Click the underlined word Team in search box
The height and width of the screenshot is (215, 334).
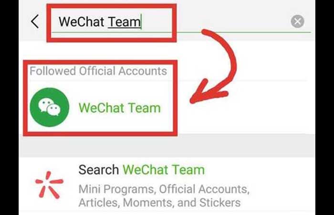[124, 22]
